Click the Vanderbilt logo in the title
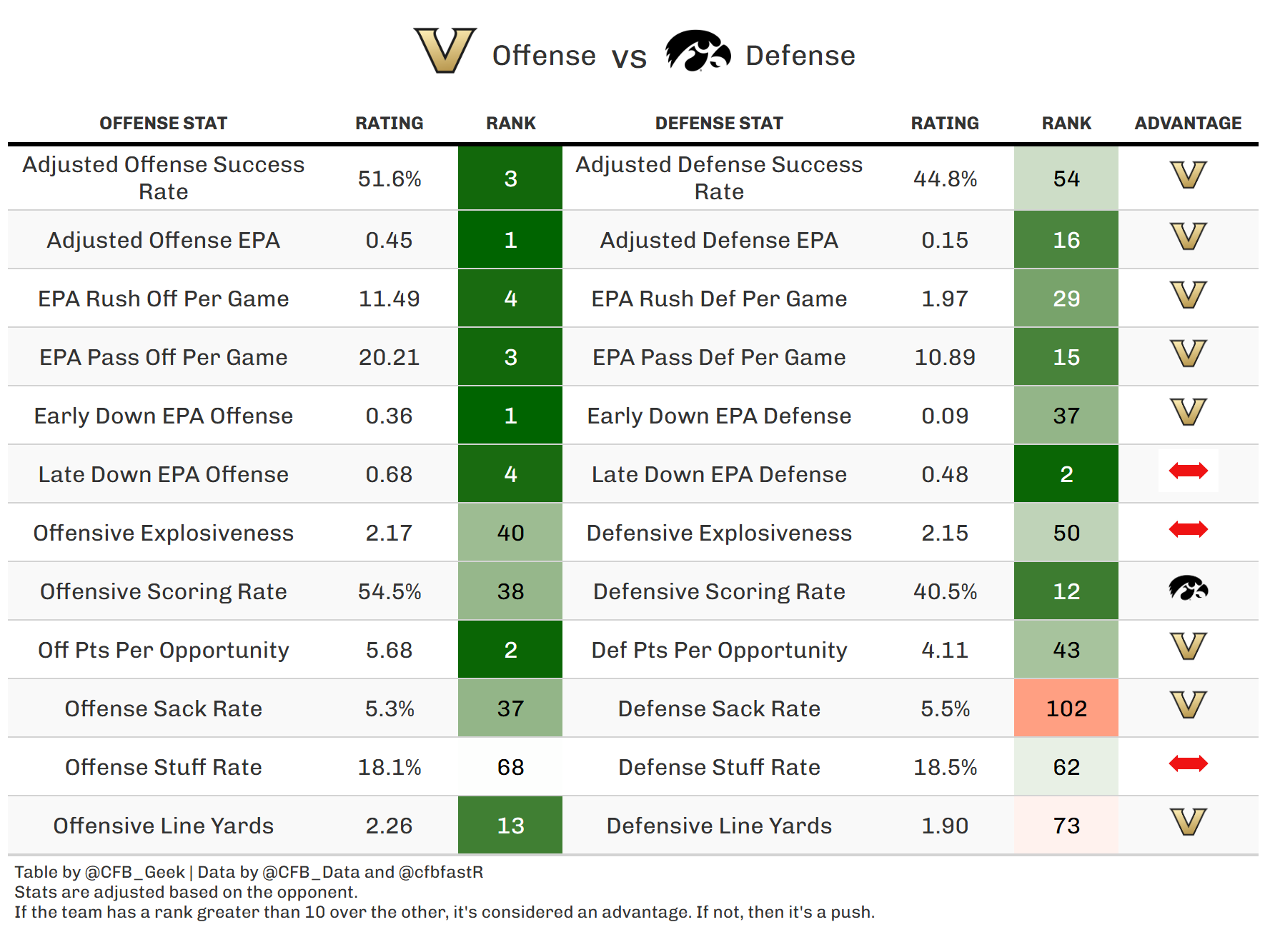The image size is (1265, 937). (445, 51)
